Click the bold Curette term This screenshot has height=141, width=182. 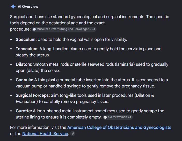point(24,111)
